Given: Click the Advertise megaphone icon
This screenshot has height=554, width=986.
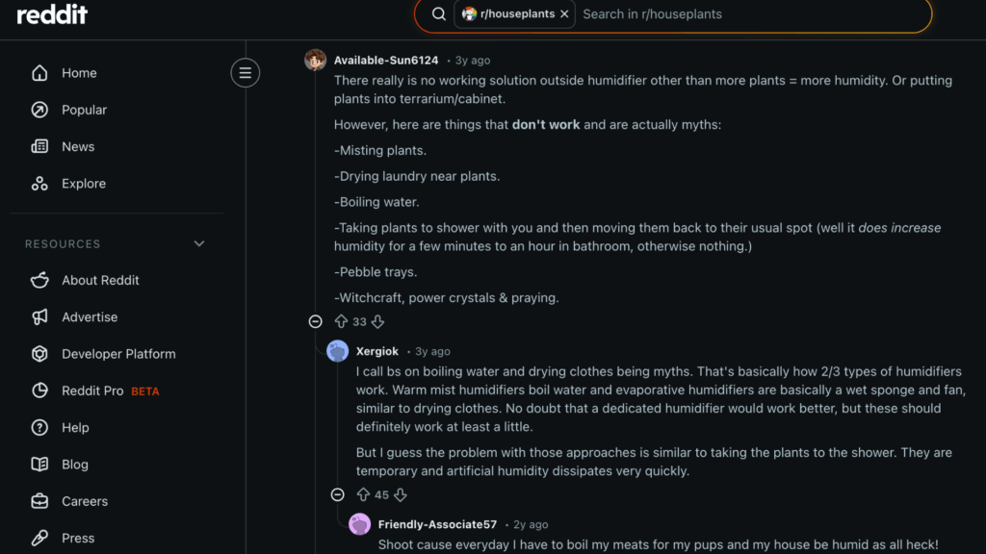Looking at the screenshot, I should tap(39, 316).
